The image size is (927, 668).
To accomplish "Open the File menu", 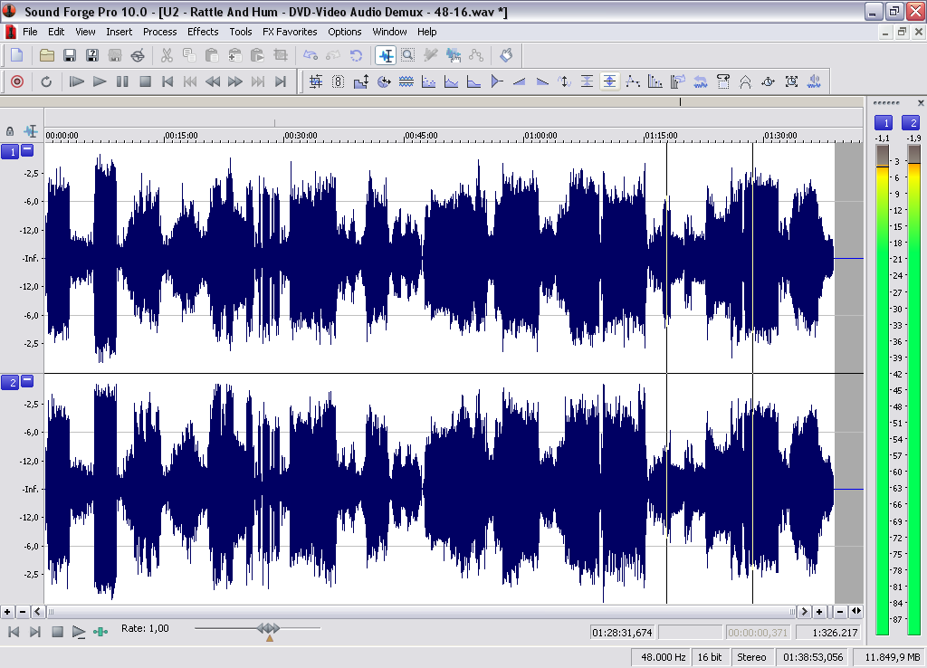I will 30,32.
